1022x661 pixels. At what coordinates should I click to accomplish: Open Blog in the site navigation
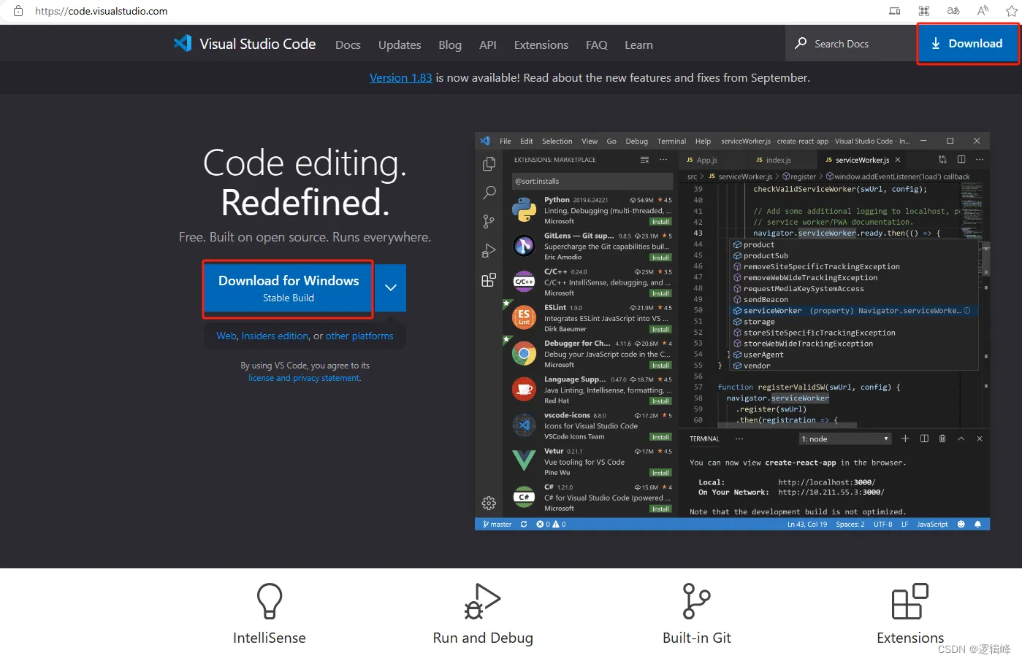[x=450, y=45]
